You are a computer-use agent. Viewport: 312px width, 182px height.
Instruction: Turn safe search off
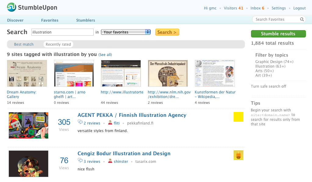tap(268, 86)
